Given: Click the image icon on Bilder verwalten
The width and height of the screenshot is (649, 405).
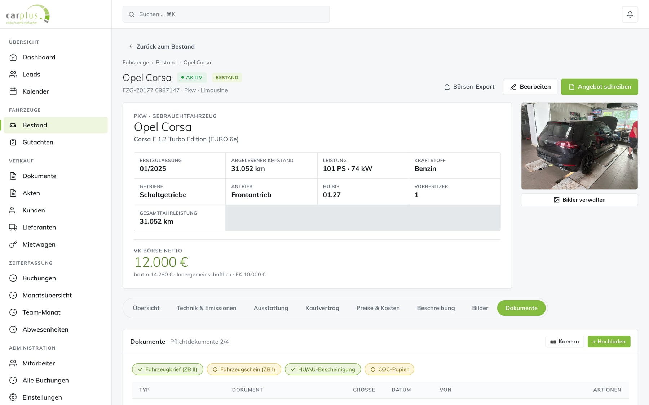Looking at the screenshot, I should click(x=557, y=200).
